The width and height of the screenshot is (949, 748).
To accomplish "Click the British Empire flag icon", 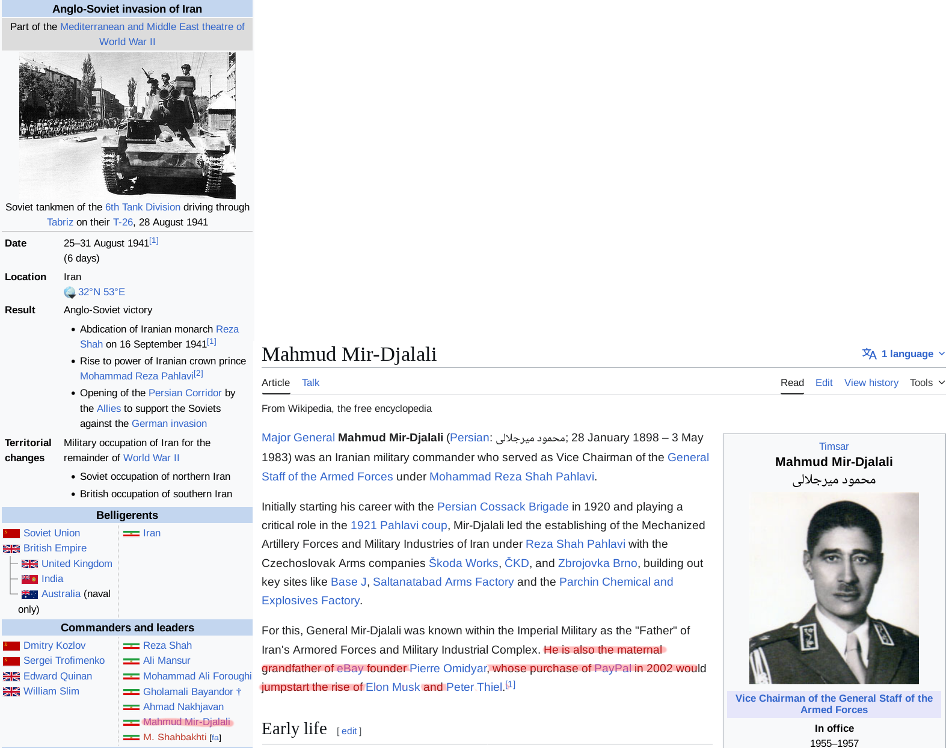I will [x=11, y=548].
